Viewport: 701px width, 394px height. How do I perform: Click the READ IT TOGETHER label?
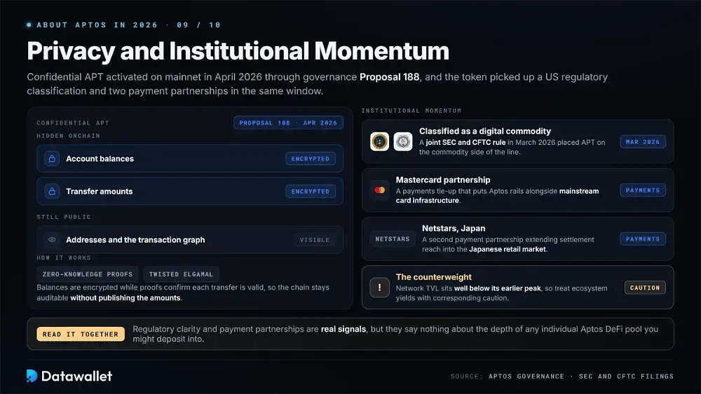(81, 334)
